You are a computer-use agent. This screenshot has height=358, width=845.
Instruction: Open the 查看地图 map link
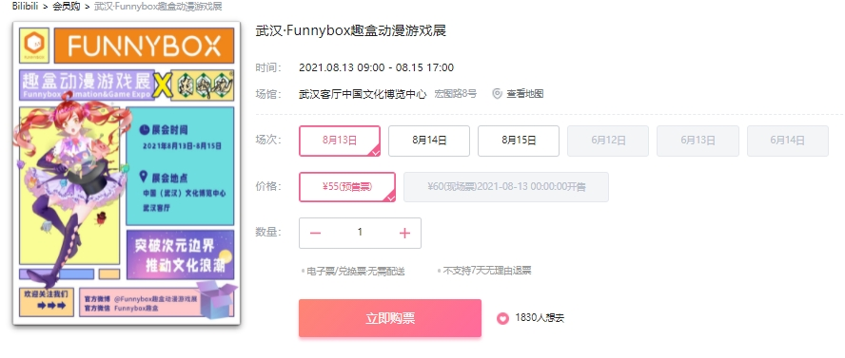524,93
